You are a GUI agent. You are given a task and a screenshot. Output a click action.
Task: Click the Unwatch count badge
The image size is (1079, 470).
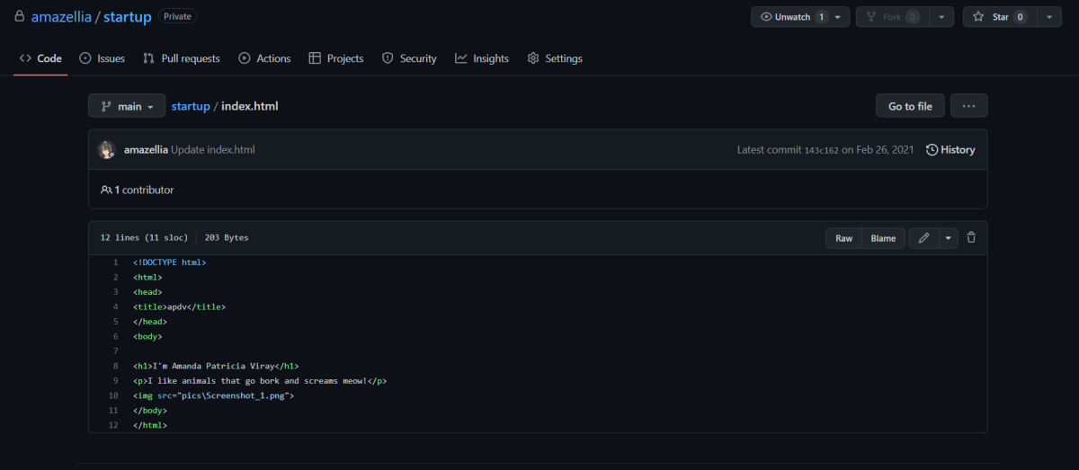[821, 17]
